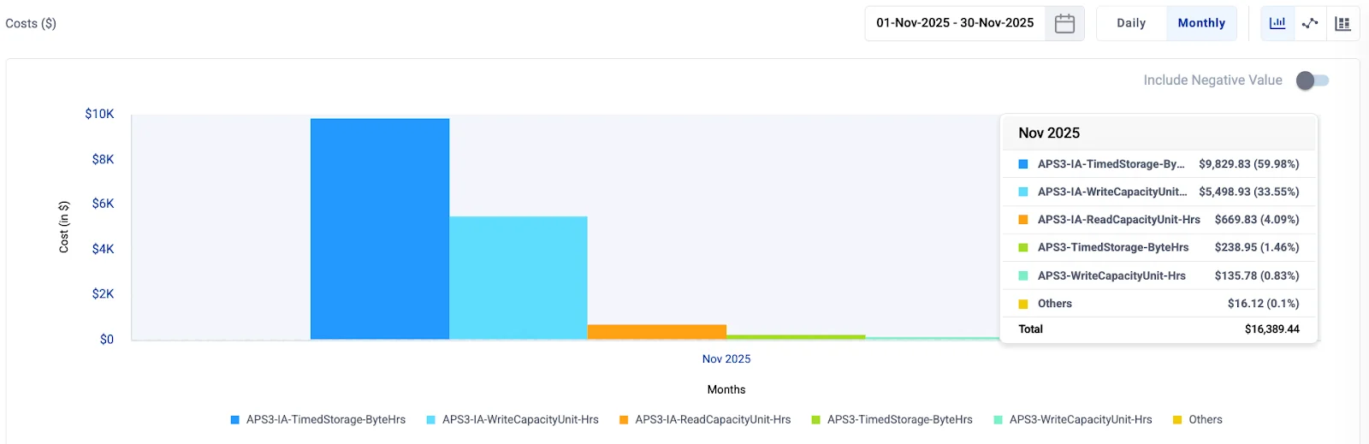The width and height of the screenshot is (1369, 444).
Task: Click orange swatch in Nov 2025 tooltip
Action: point(1023,220)
